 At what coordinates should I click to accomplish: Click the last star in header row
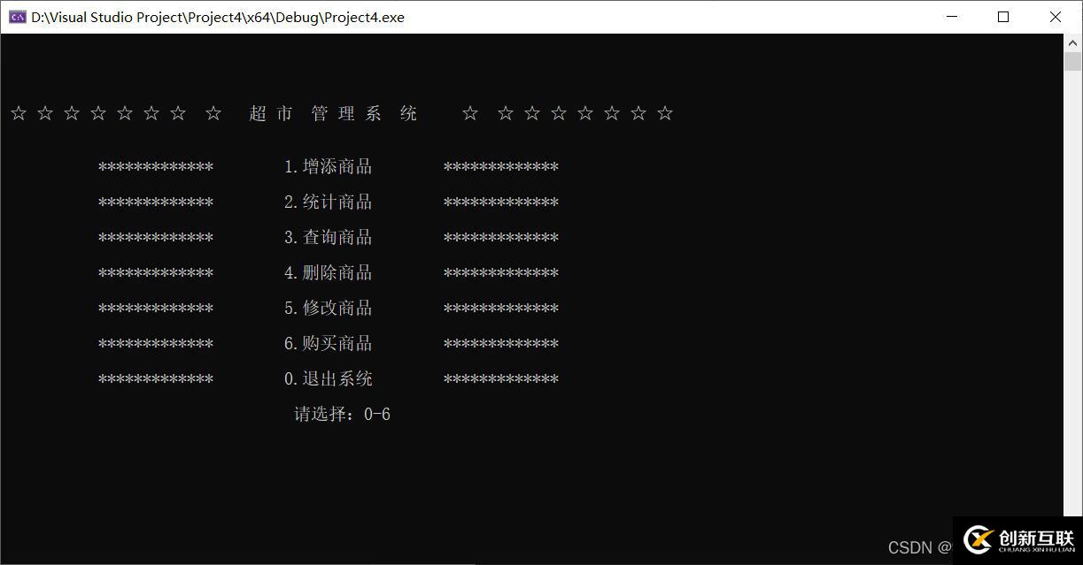[x=665, y=113]
